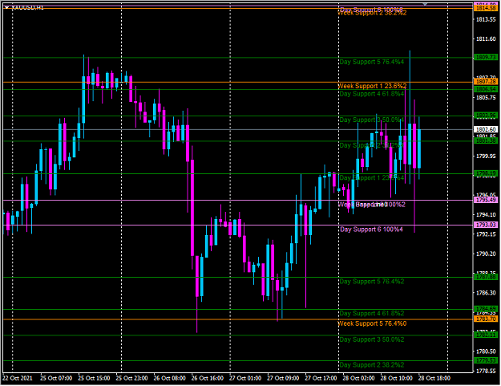Click the 27 Oct 09:00 time label
This screenshot has height=386, width=501.
pos(283,378)
